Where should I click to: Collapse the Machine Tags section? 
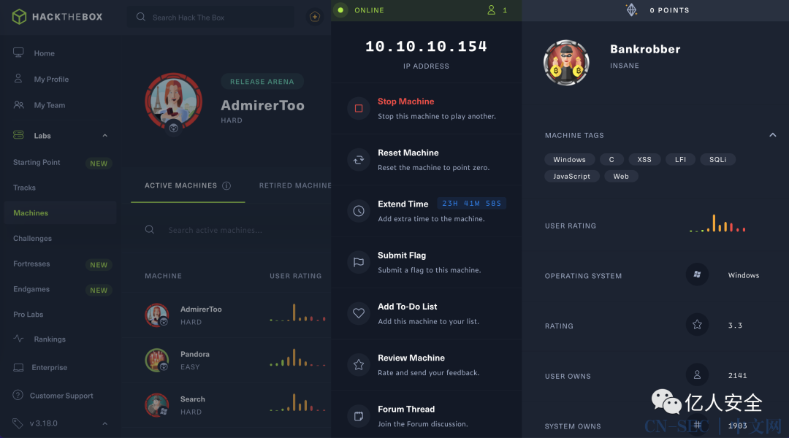(x=772, y=135)
